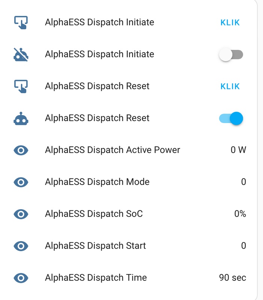Click the robot icon beside Dispatch Reset
Screen dimensions: 263x300
click(x=21, y=118)
